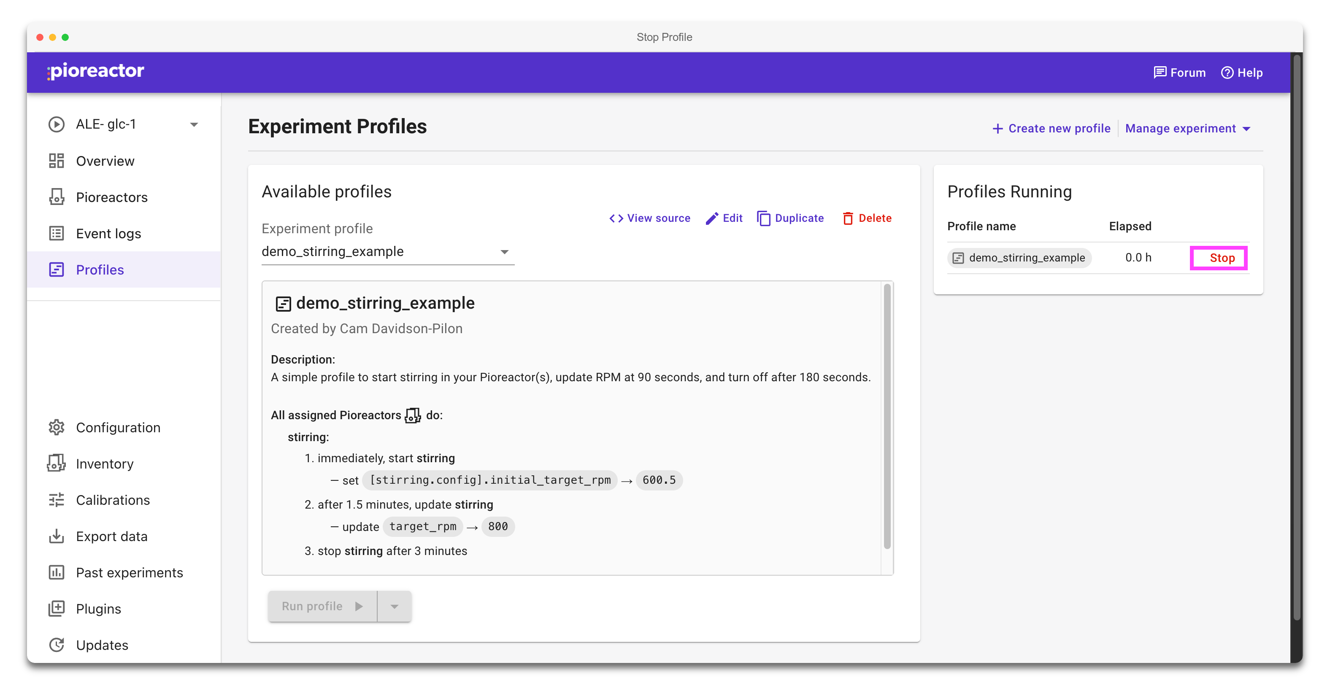Viewport: 1330px width, 695px height.
Task: Click the Inventory icon in sidebar
Action: point(56,463)
